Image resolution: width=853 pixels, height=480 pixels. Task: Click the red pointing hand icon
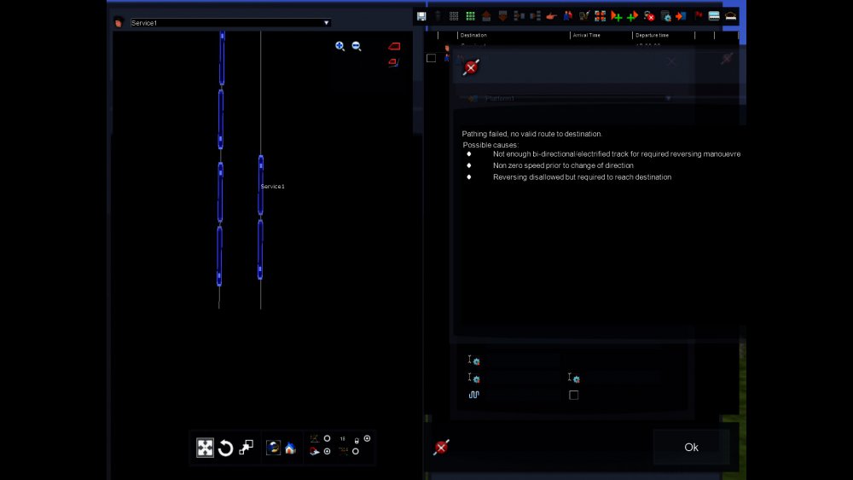tap(552, 16)
